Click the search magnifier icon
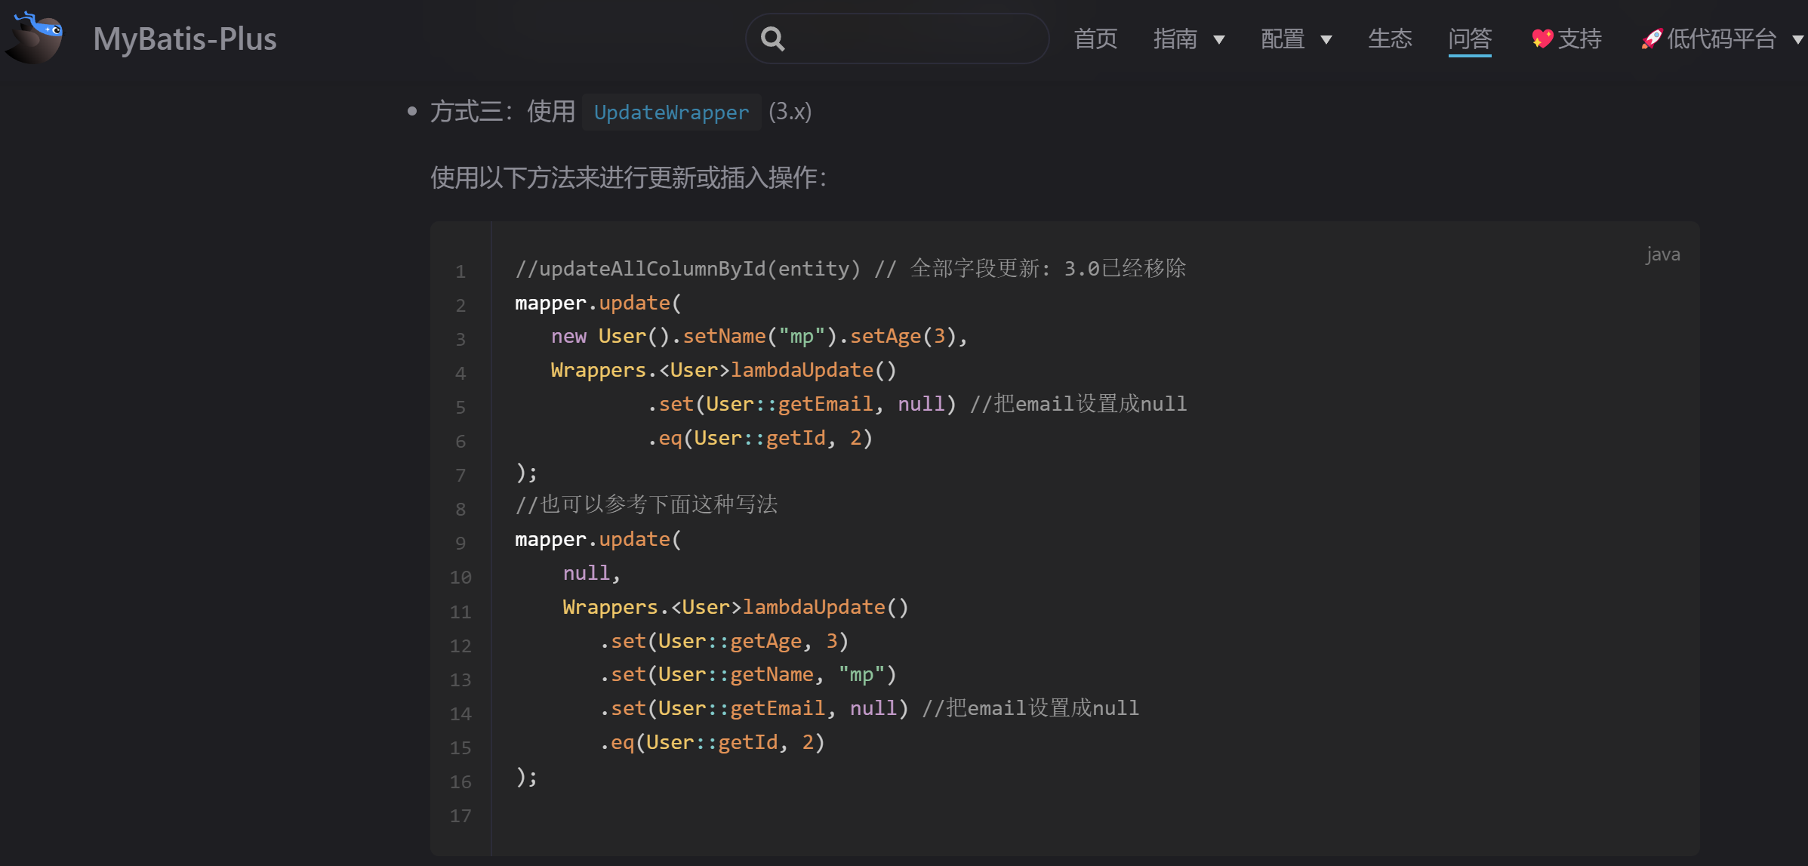The width and height of the screenshot is (1808, 866). 772,38
